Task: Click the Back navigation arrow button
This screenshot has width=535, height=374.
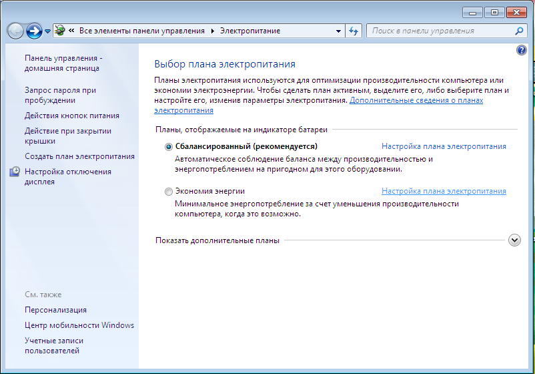Action: [15, 31]
